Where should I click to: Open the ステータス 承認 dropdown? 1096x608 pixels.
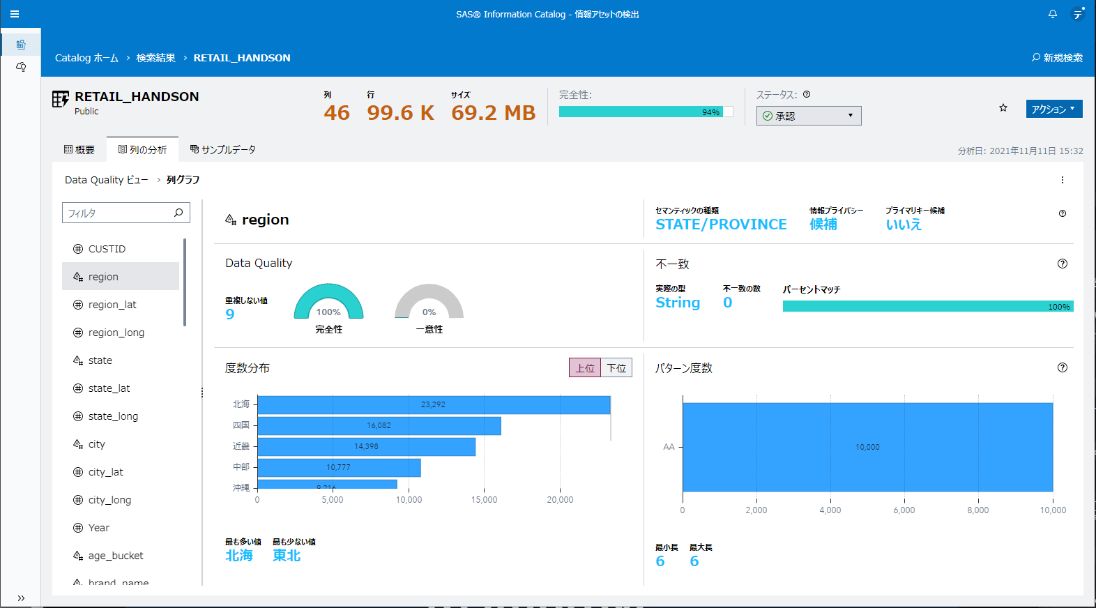(x=809, y=116)
